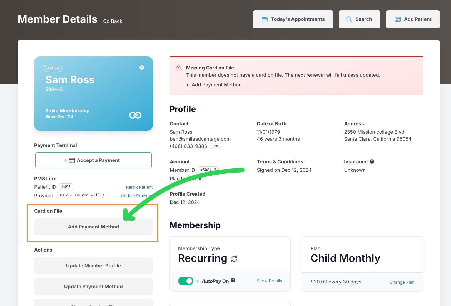Click the Patient ID #495 badge
The width and height of the screenshot is (451, 306).
point(66,187)
